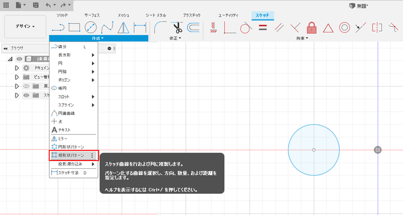
Task: Apply the Tangent constraint icon
Action: tap(246, 27)
